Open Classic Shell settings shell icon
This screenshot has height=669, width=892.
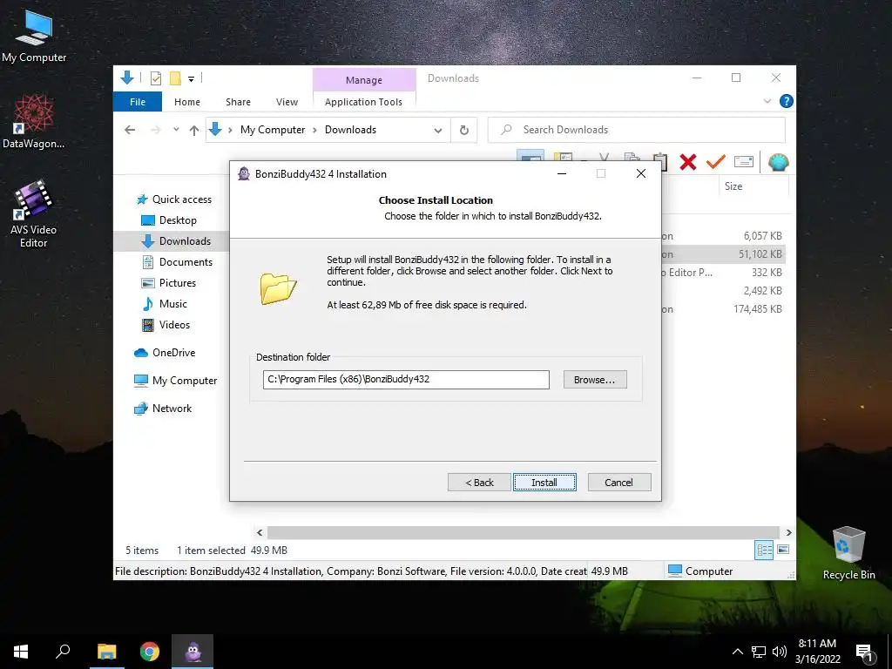point(778,162)
